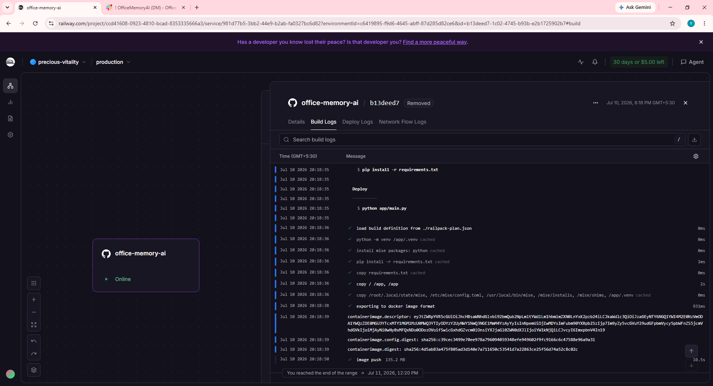Open Chrome three-dot menu
Viewport: 713px width, 386px height.
(704, 23)
